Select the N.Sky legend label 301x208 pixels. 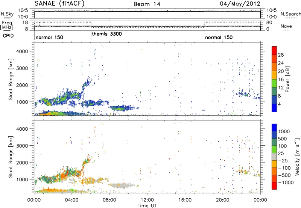[x=7, y=14]
